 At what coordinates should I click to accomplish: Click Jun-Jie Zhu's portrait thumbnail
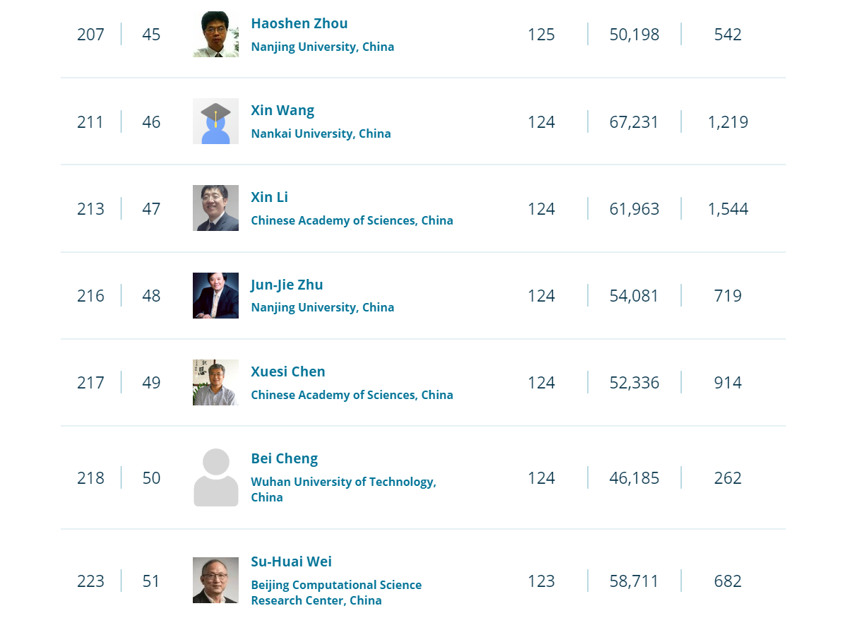pos(215,295)
